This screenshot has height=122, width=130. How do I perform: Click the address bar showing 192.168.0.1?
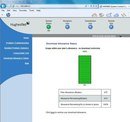coord(48,6)
